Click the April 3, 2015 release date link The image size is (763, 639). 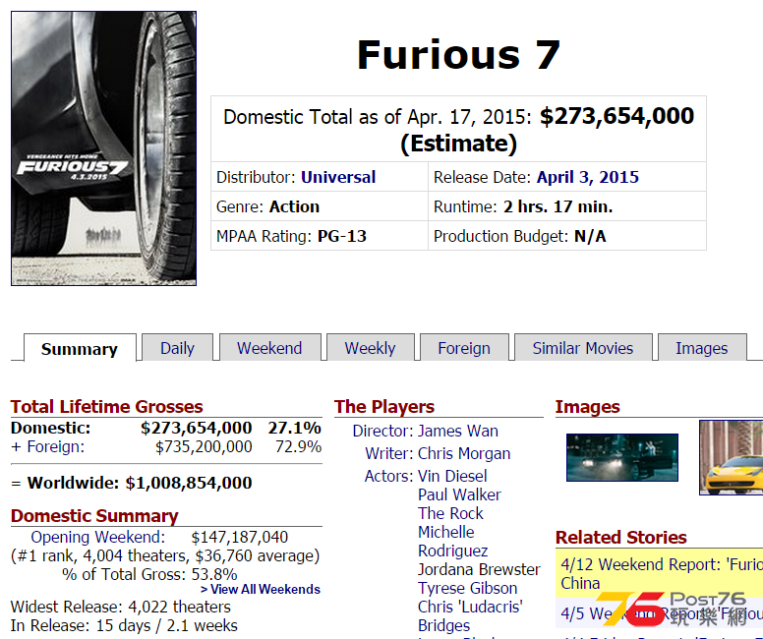(587, 177)
